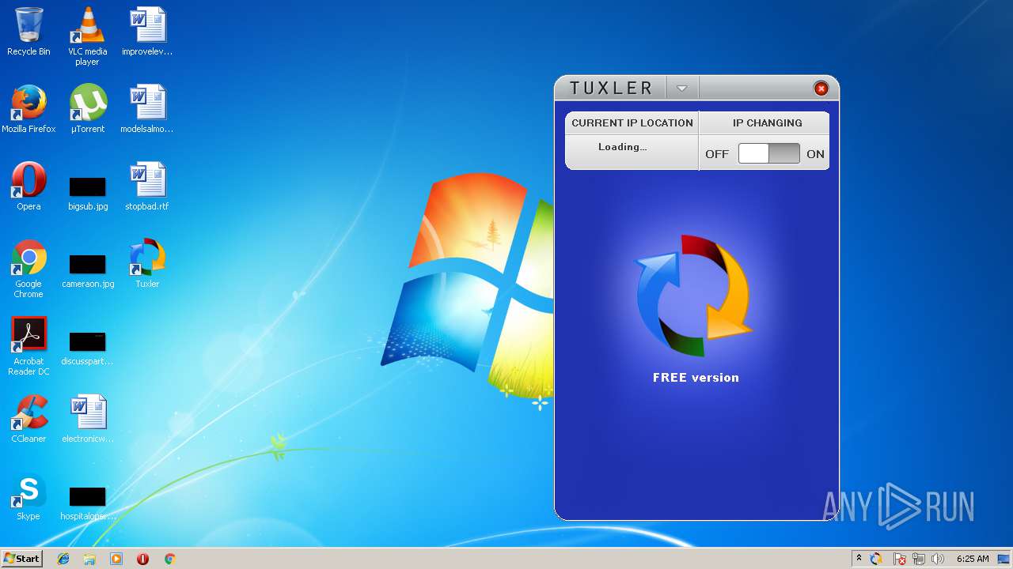Select the stopbad.rtf file
Image resolution: width=1013 pixels, height=569 pixels.
(x=147, y=187)
